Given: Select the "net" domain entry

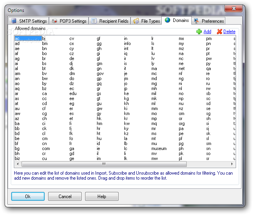Looking at the screenshot, I should (182, 69).
